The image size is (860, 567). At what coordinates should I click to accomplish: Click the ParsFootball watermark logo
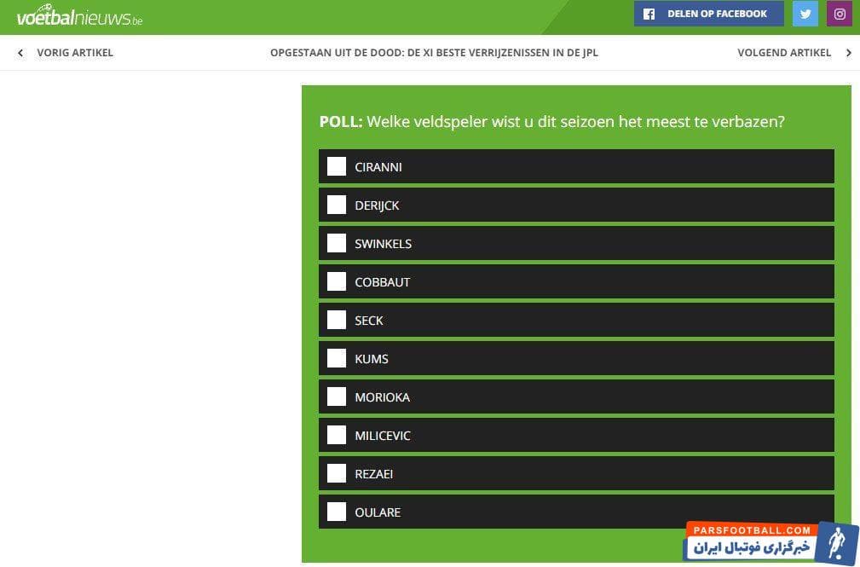pos(759,542)
